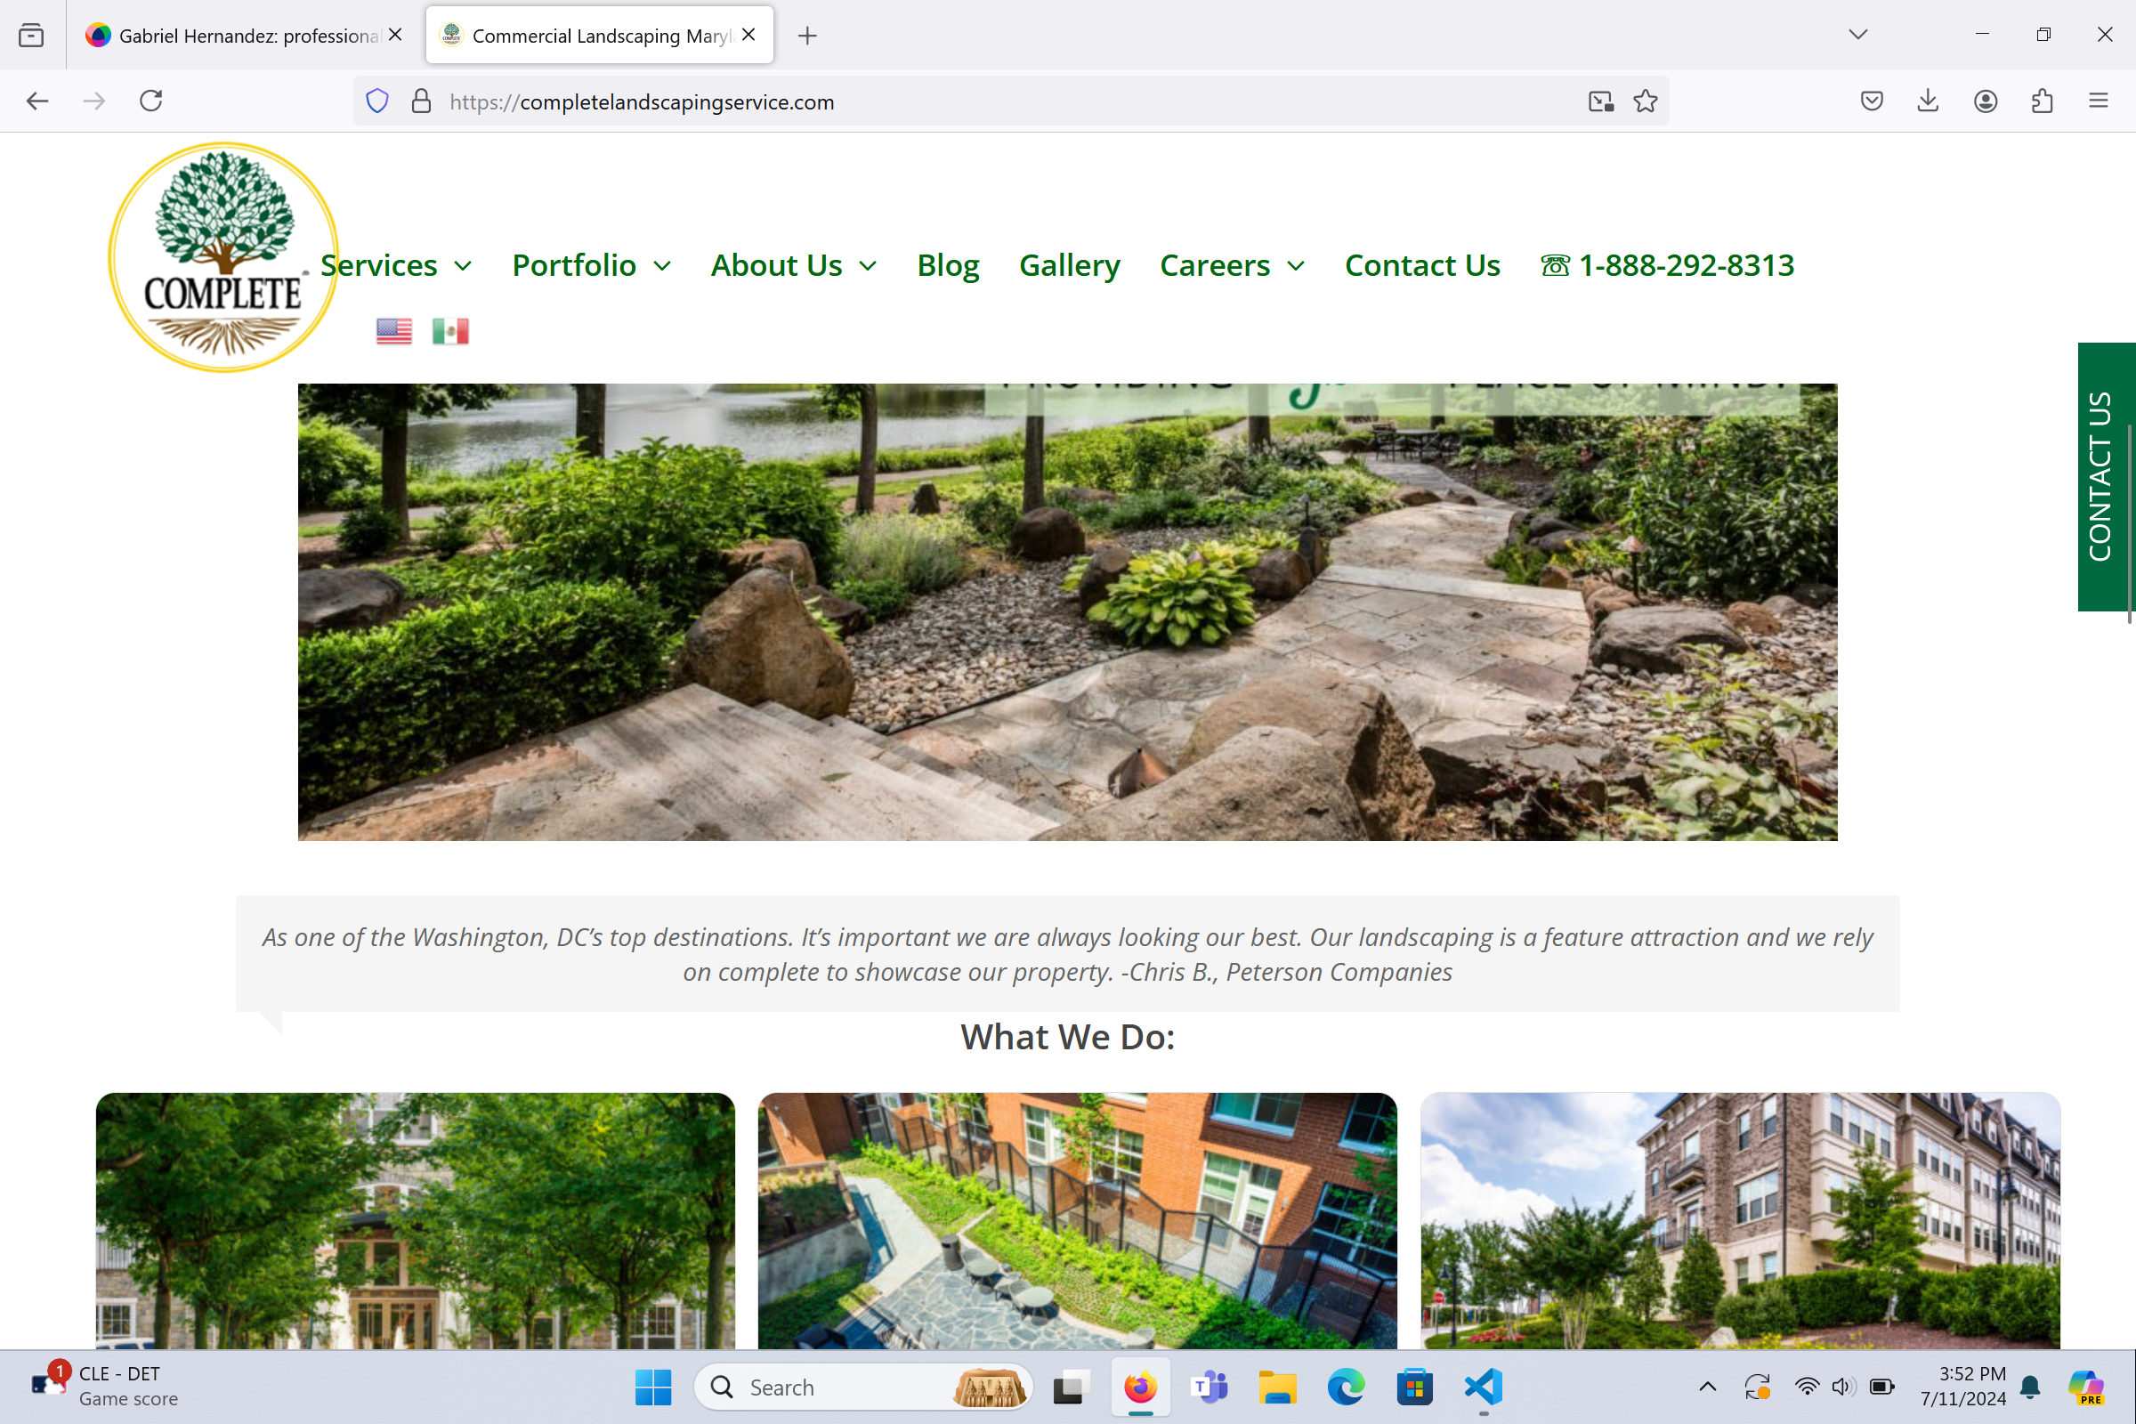This screenshot has width=2136, height=1424.
Task: Open Task View on the taskbar
Action: point(1072,1387)
